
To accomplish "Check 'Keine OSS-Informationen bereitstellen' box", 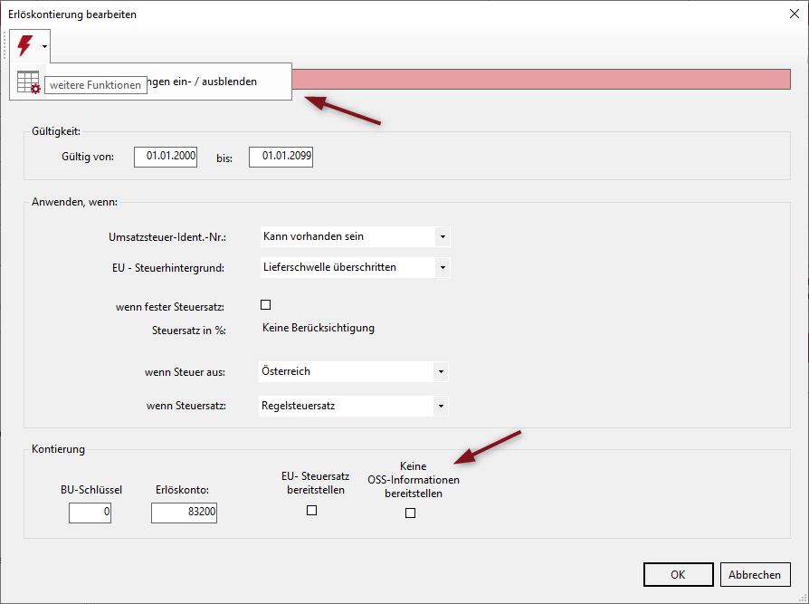I will click(411, 513).
